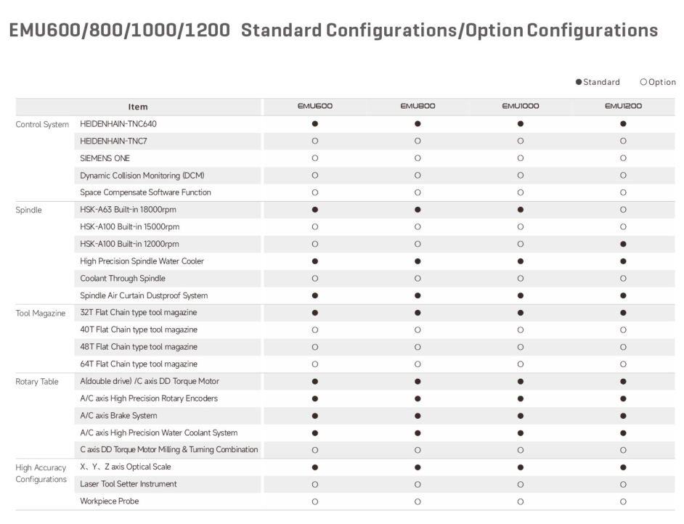This screenshot has width=684, height=524.
Task: Click the Laser Tool Setter Instrument label
Action: coord(129,484)
